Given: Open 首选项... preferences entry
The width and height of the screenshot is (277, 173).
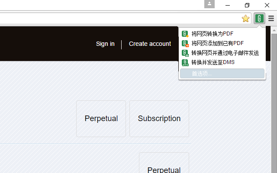Looking at the screenshot, I should point(222,74).
